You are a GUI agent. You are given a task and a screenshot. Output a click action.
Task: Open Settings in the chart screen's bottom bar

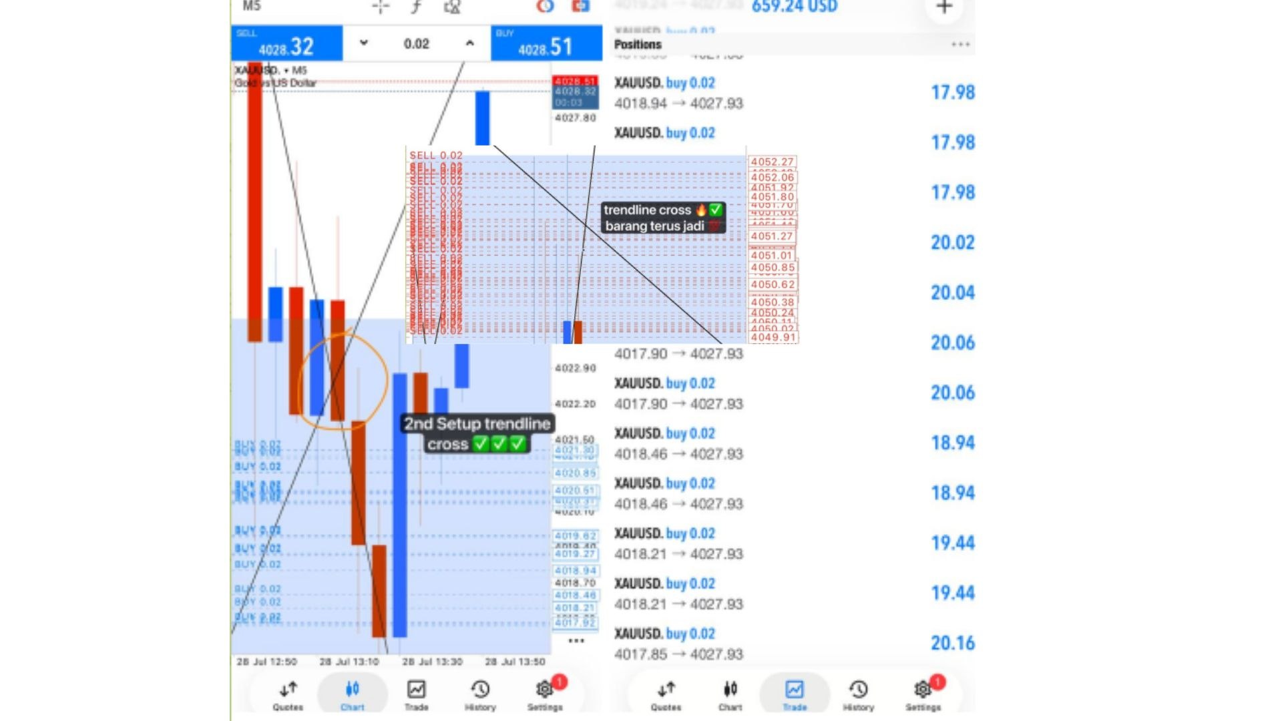click(545, 696)
